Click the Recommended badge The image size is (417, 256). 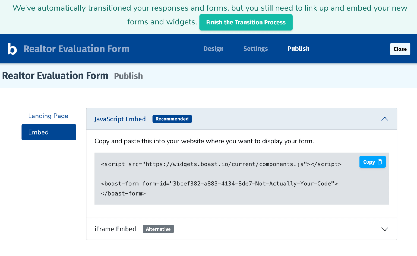[172, 119]
